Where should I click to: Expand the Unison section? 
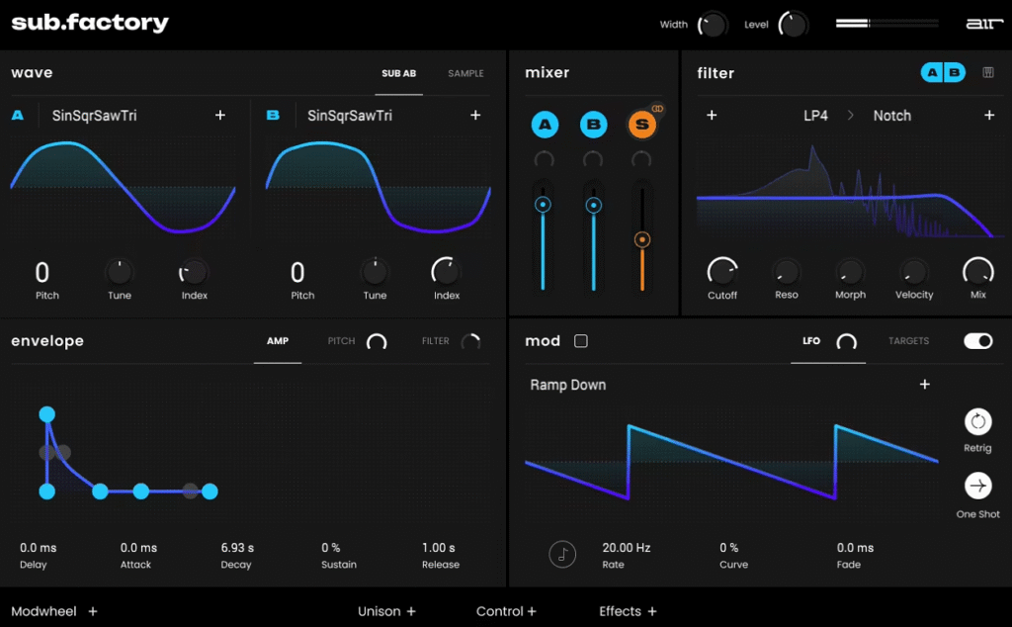coord(386,611)
